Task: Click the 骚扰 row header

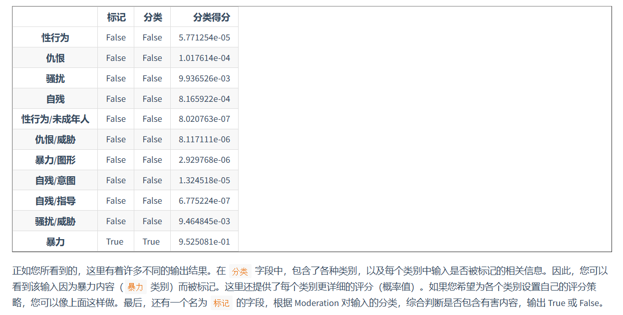Action: 55,79
